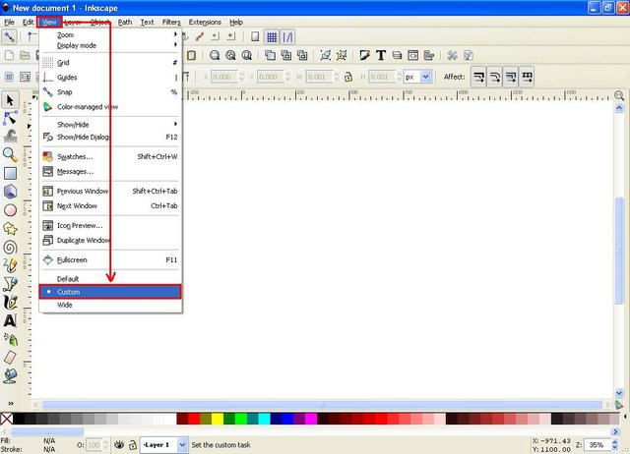Image resolution: width=630 pixels, height=454 pixels.
Task: Click the H height spinner arrows
Action: (399, 77)
